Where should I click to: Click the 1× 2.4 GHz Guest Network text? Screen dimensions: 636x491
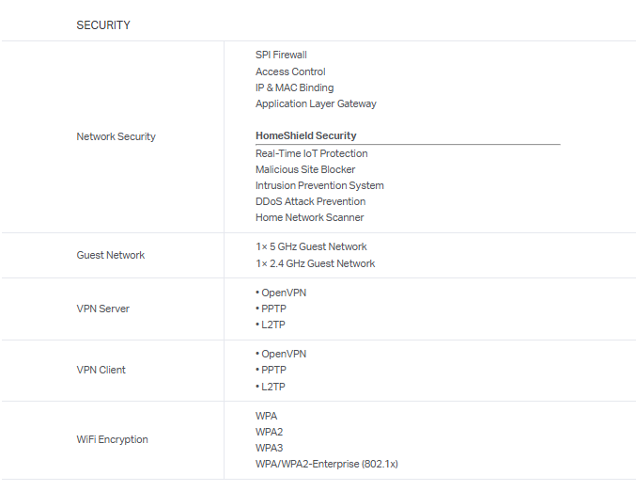coord(315,263)
